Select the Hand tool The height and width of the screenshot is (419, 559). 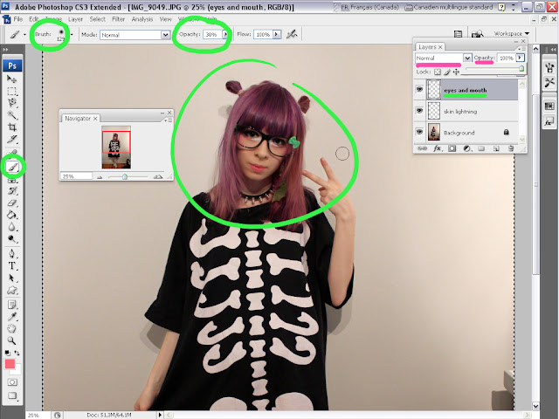11,328
